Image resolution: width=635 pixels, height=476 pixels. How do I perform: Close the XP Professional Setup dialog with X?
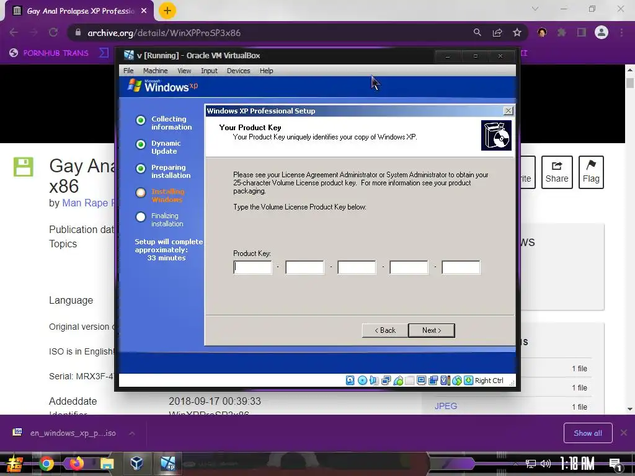pos(508,110)
